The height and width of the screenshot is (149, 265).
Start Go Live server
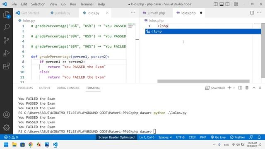click(218, 137)
